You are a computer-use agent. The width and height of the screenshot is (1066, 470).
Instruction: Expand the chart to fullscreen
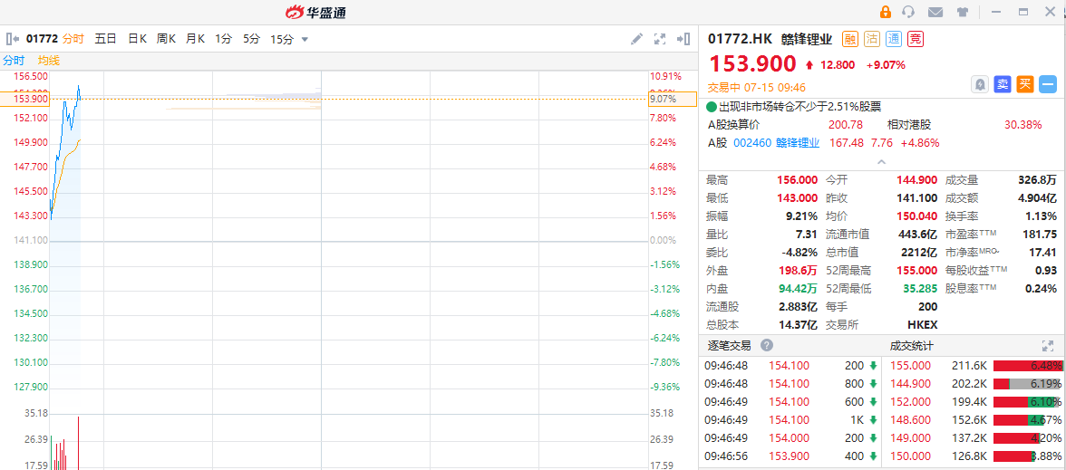pos(660,39)
